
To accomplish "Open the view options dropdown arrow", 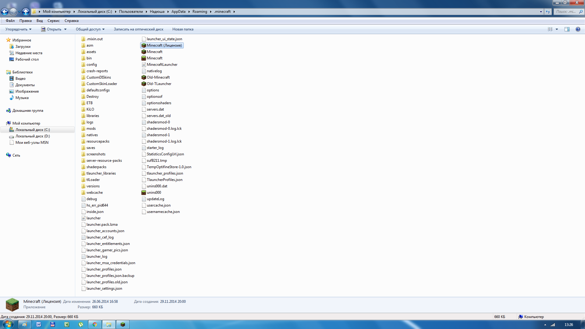I will point(557,29).
